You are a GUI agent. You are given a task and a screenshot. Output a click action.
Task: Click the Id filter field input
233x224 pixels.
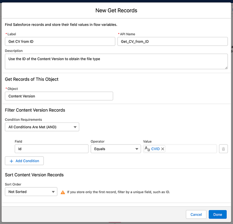coord(51,149)
